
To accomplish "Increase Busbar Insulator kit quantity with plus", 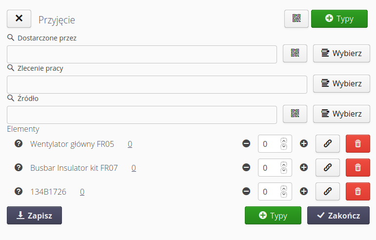I will [x=304, y=167].
